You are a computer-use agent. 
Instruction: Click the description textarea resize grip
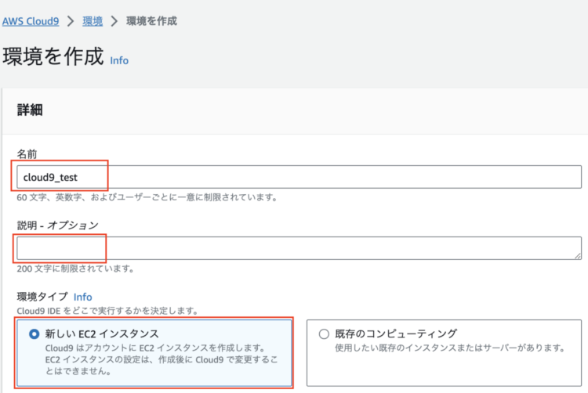[578, 255]
